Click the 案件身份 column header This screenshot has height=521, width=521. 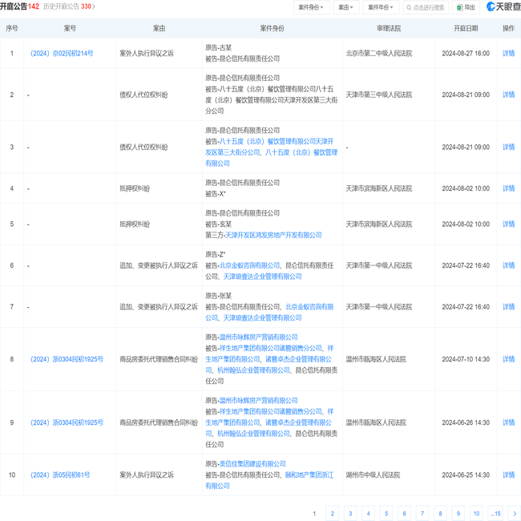coord(273,28)
